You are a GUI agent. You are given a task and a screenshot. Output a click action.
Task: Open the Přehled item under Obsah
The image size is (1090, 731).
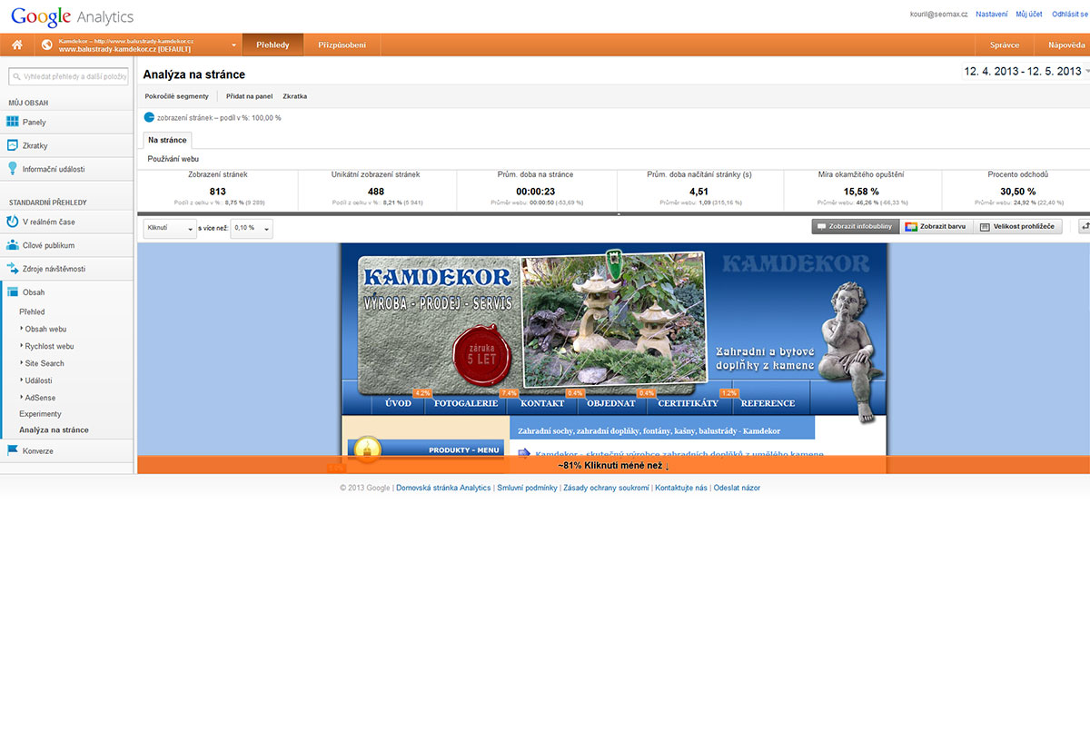click(x=32, y=311)
